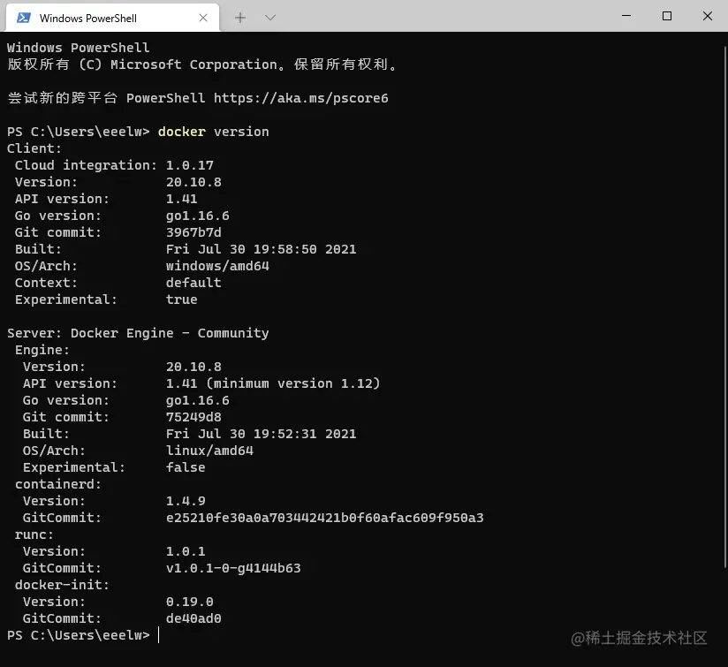Click the Microsoft Corporation copyright line
This screenshot has width=728, height=667.
(202, 64)
